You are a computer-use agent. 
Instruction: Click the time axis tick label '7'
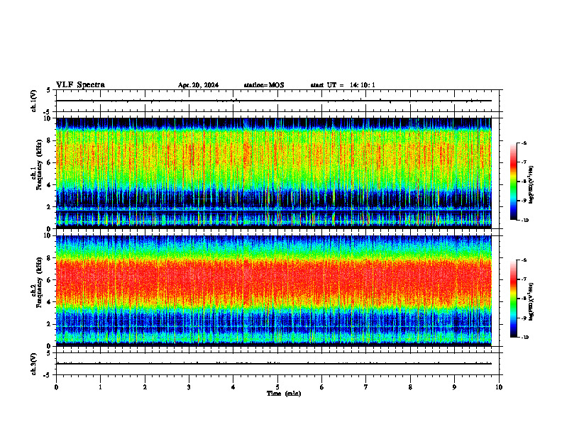366,387
